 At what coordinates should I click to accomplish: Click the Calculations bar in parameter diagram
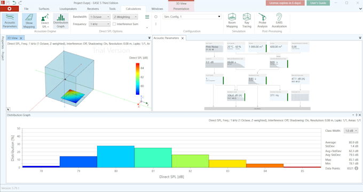coord(257,108)
